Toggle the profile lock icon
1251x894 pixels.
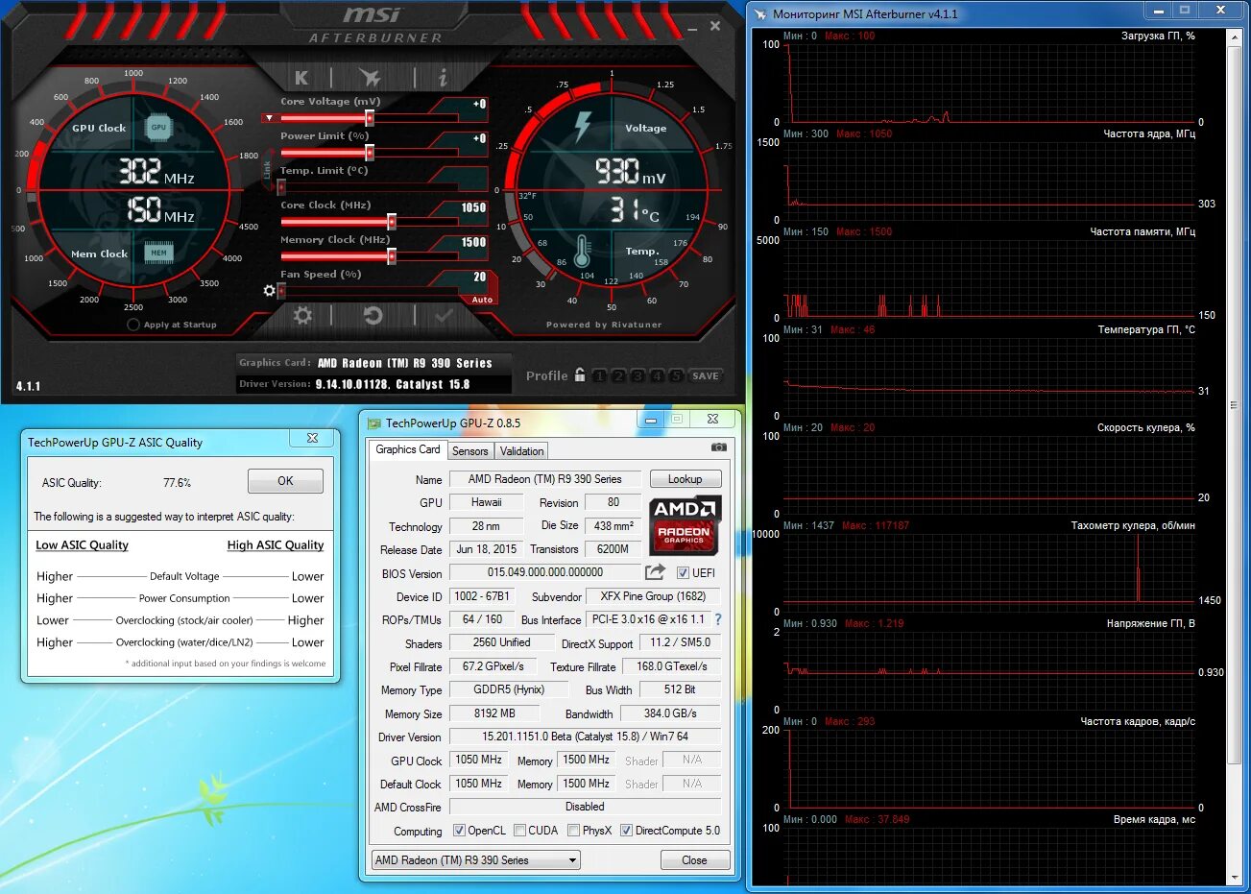[x=580, y=375]
